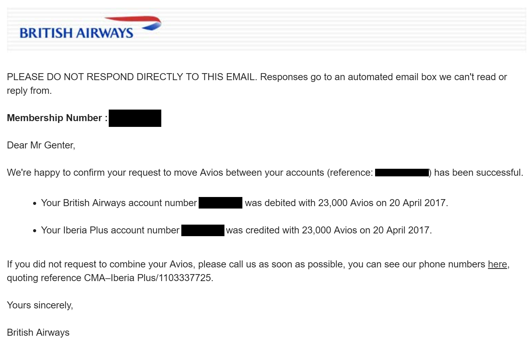This screenshot has width=530, height=343.
Task: Click the 'Yours sincerely' closing text
Action: point(40,305)
